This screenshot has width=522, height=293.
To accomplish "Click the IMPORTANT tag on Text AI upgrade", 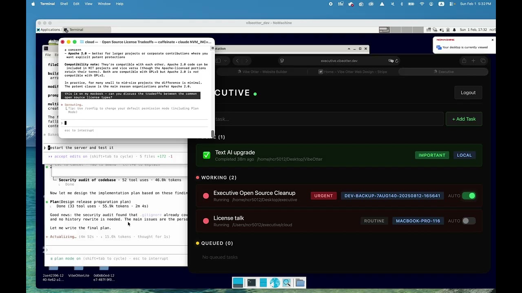I will (x=432, y=155).
